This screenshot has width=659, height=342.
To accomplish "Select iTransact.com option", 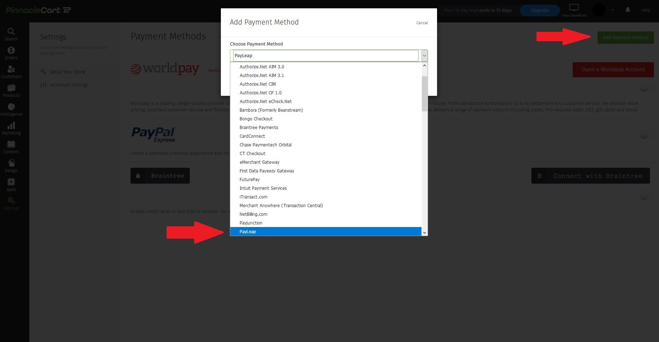I will click(326, 197).
